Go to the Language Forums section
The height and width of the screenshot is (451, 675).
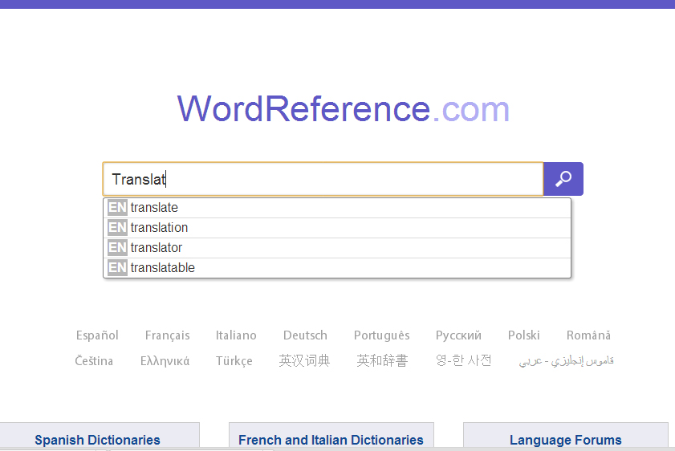click(565, 440)
